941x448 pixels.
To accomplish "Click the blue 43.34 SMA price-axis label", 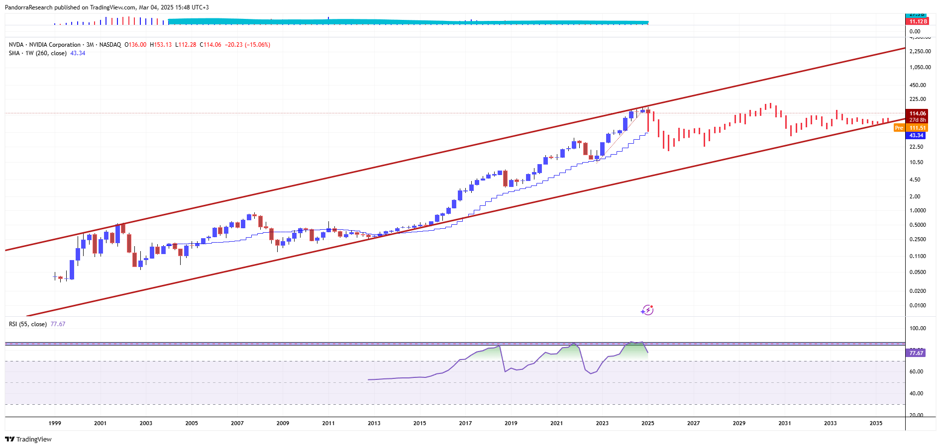I will point(916,135).
